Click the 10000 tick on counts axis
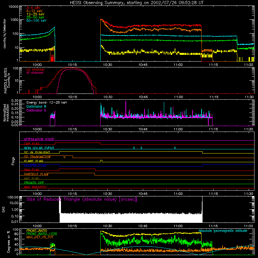 [14, 7]
